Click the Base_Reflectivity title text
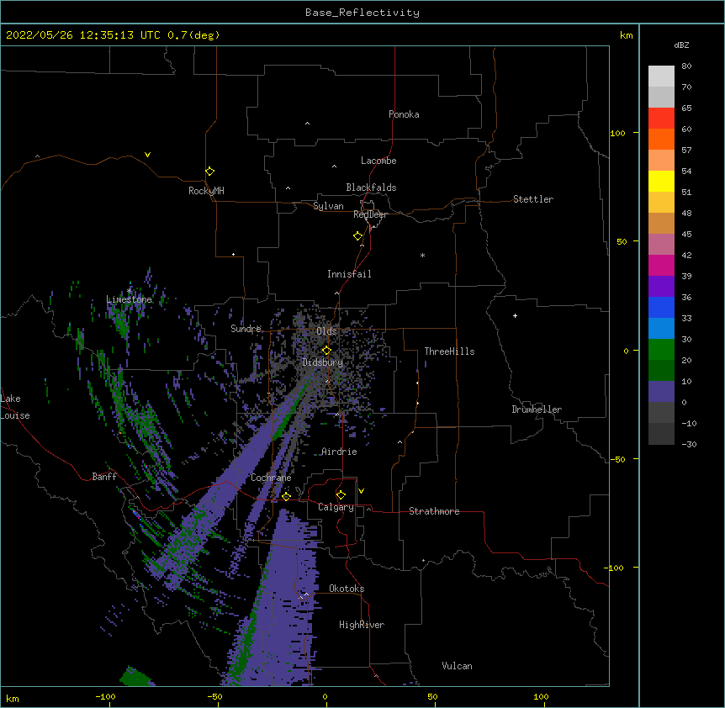 pos(362,13)
